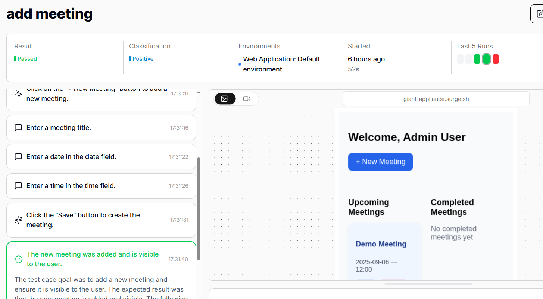The height and width of the screenshot is (299, 543).
Task: Click the comment icon beside meeting title step
Action: click(x=18, y=128)
